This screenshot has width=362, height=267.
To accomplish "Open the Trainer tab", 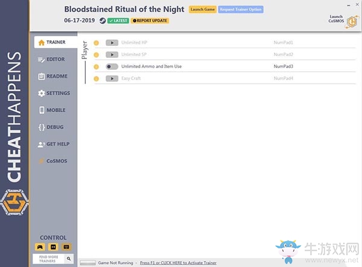I will tap(56, 42).
